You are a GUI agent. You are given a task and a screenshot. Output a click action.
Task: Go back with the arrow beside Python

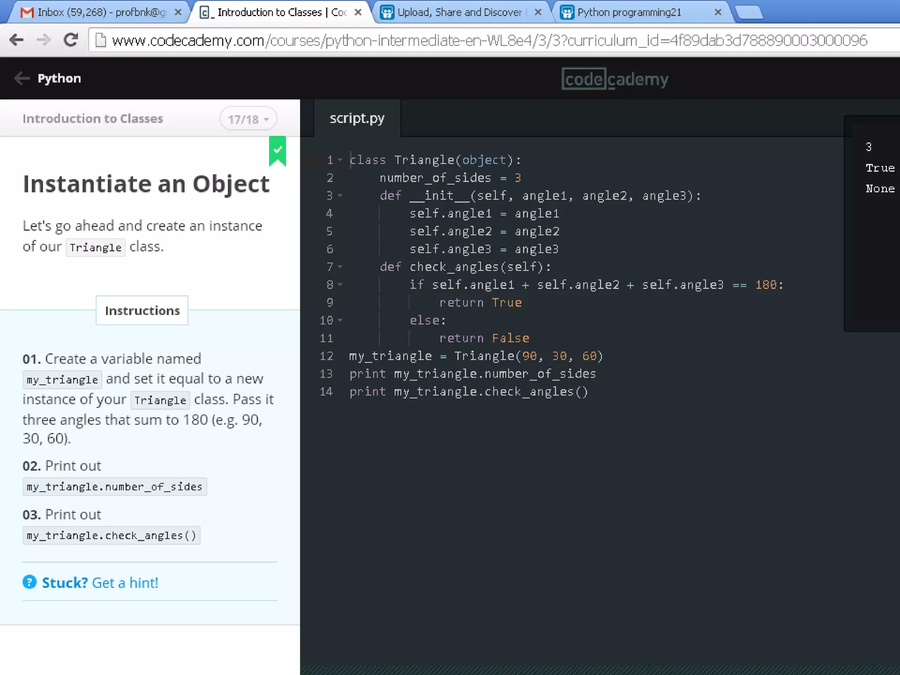22,78
